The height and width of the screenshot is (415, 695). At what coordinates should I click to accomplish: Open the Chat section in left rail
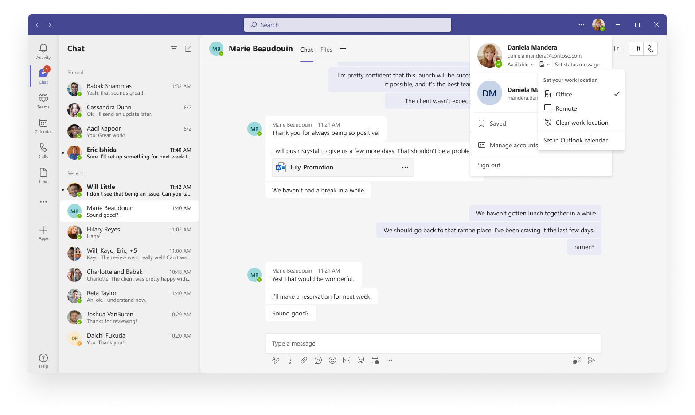click(x=43, y=76)
